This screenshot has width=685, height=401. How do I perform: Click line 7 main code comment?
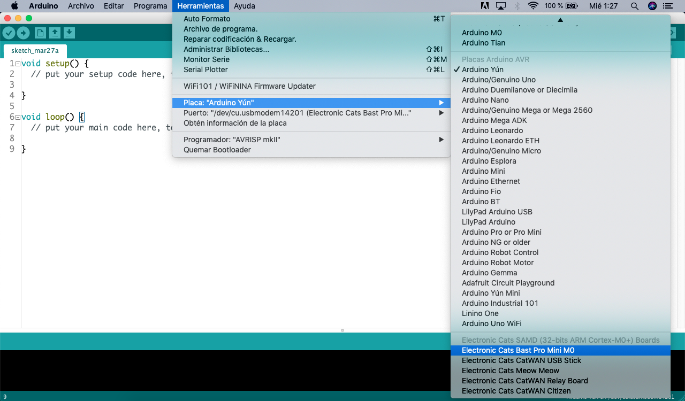(102, 128)
